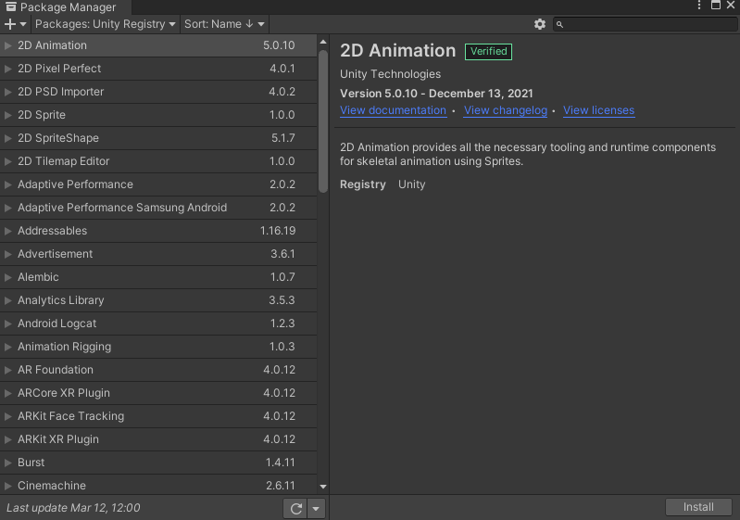Screen dimensions: 740x520
Task: Select the ARKit Face Tracking package
Action: click(158, 415)
